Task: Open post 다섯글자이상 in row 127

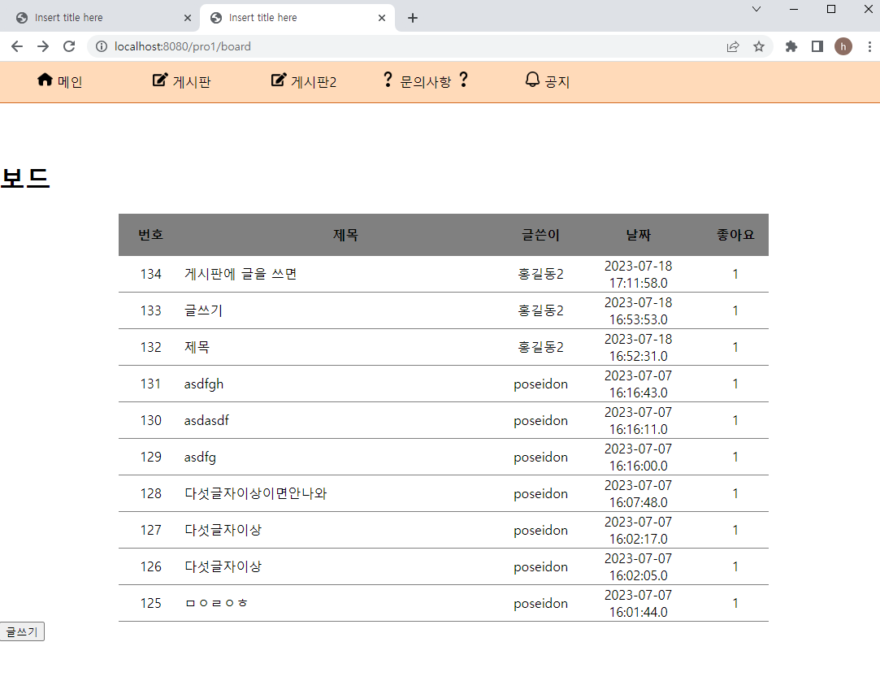Action: click(x=223, y=530)
